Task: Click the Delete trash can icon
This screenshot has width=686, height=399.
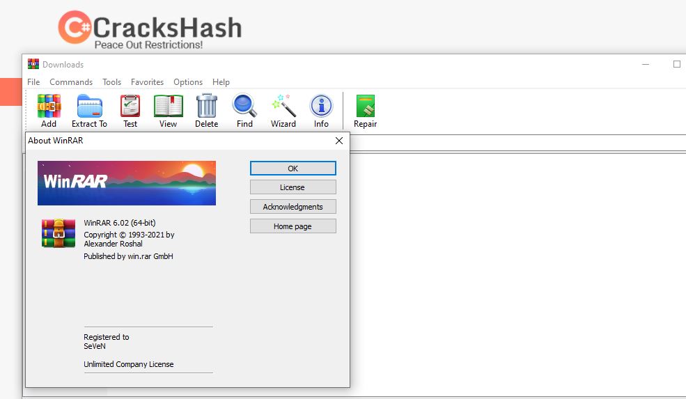Action: [x=207, y=106]
